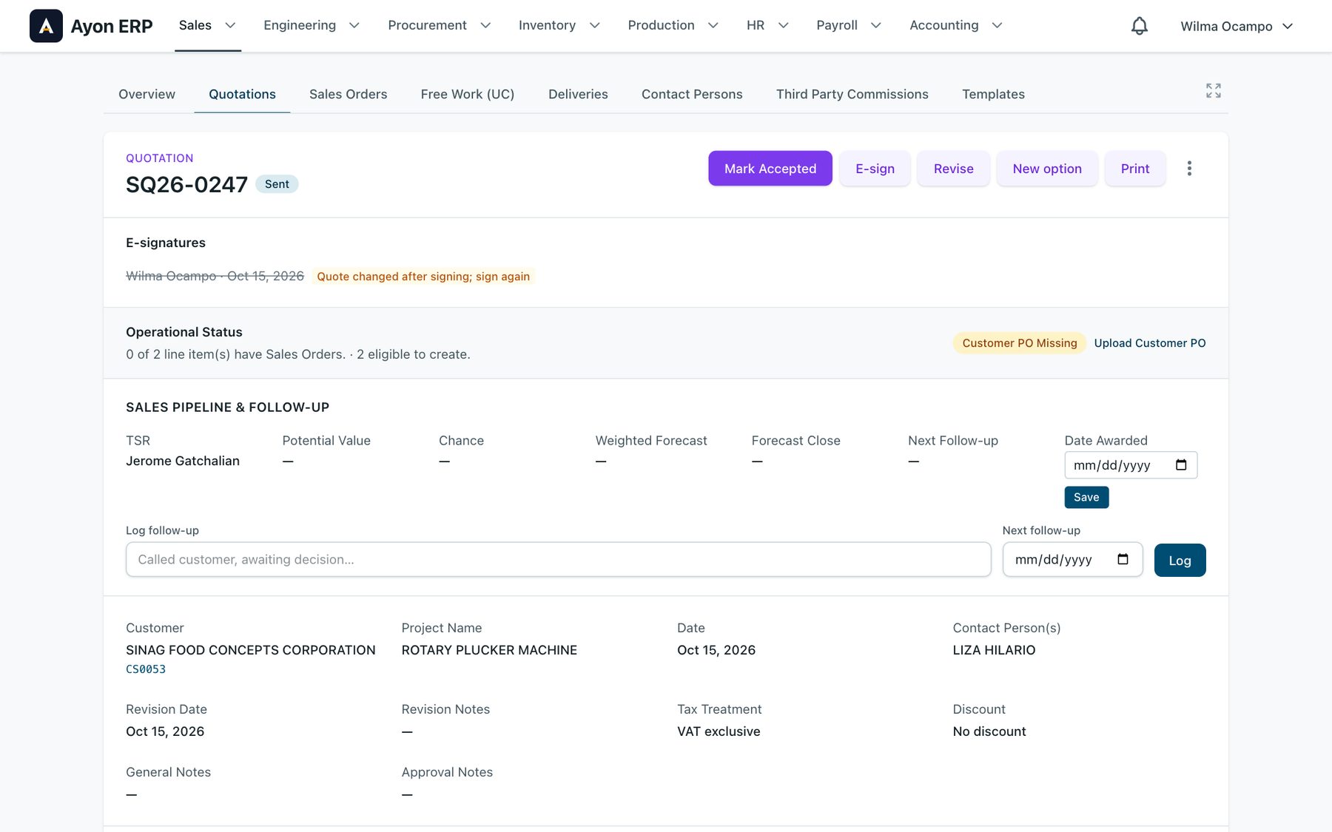The image size is (1332, 832).
Task: Save the Date Awarded
Action: [x=1086, y=497]
